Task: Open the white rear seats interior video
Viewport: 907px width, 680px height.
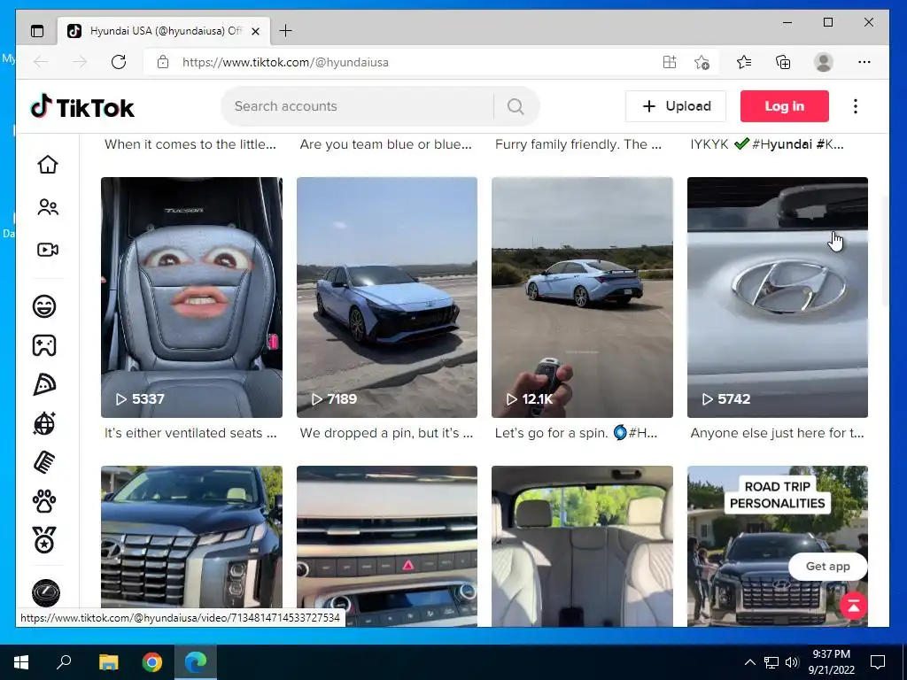Action: [x=582, y=545]
